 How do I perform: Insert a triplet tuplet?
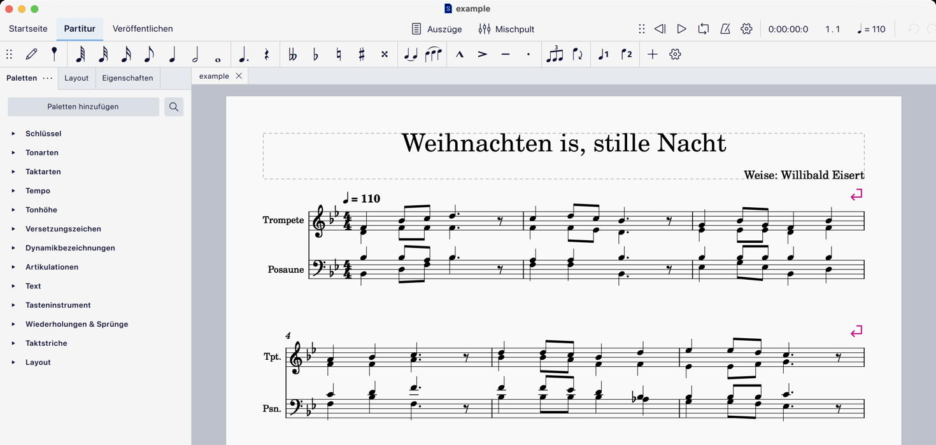[x=555, y=55]
